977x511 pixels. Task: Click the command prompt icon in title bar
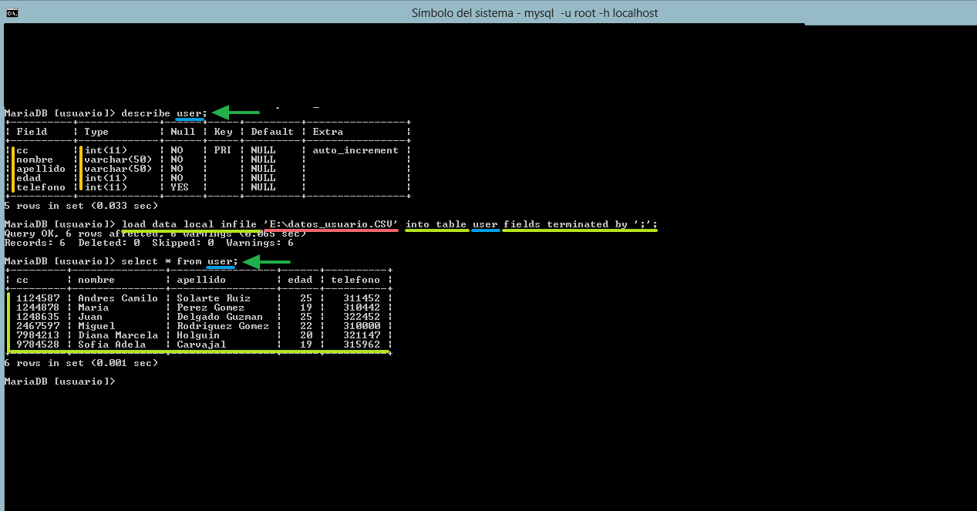click(x=12, y=12)
